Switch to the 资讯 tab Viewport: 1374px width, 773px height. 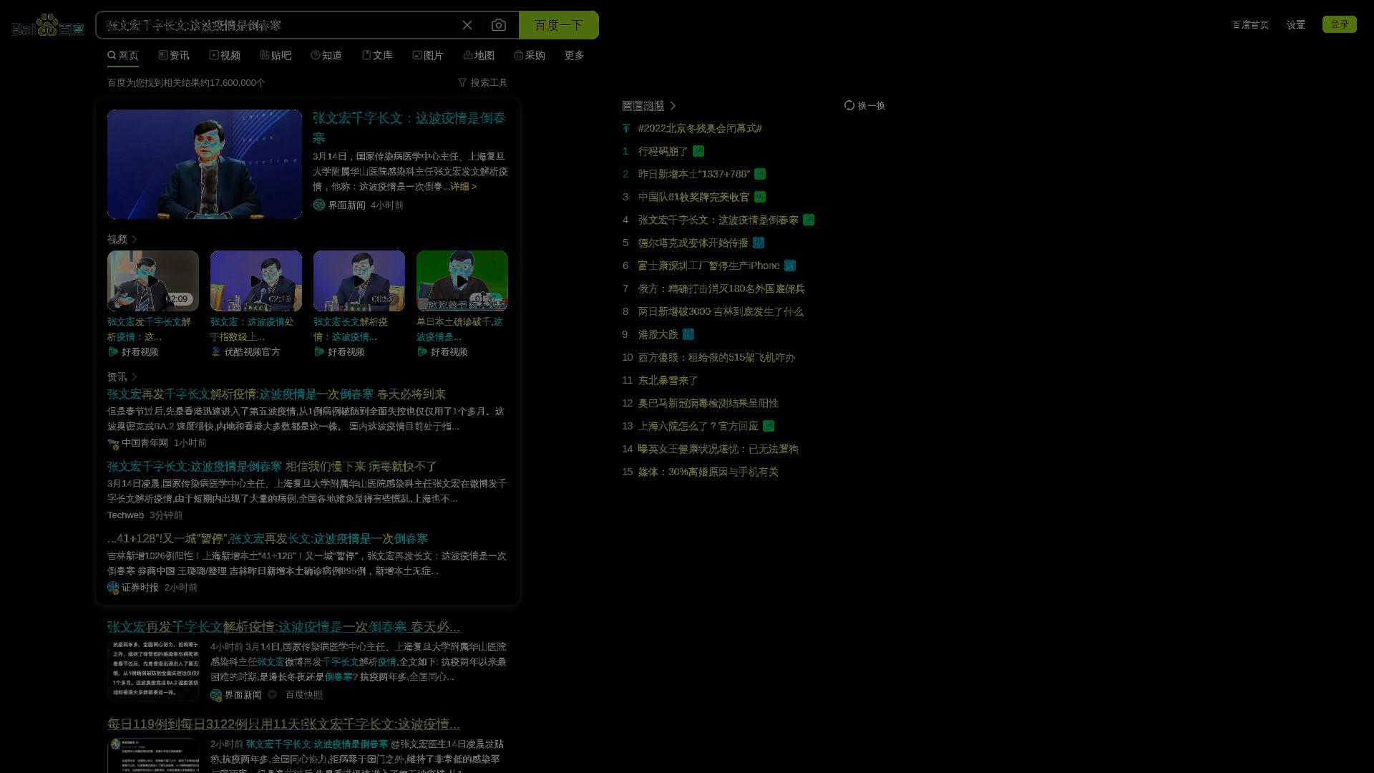pyautogui.click(x=174, y=55)
